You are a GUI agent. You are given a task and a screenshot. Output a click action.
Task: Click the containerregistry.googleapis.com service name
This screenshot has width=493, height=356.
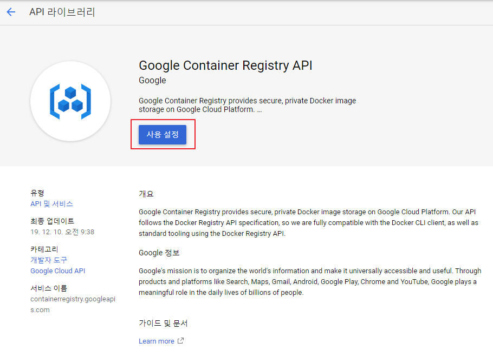(x=73, y=304)
